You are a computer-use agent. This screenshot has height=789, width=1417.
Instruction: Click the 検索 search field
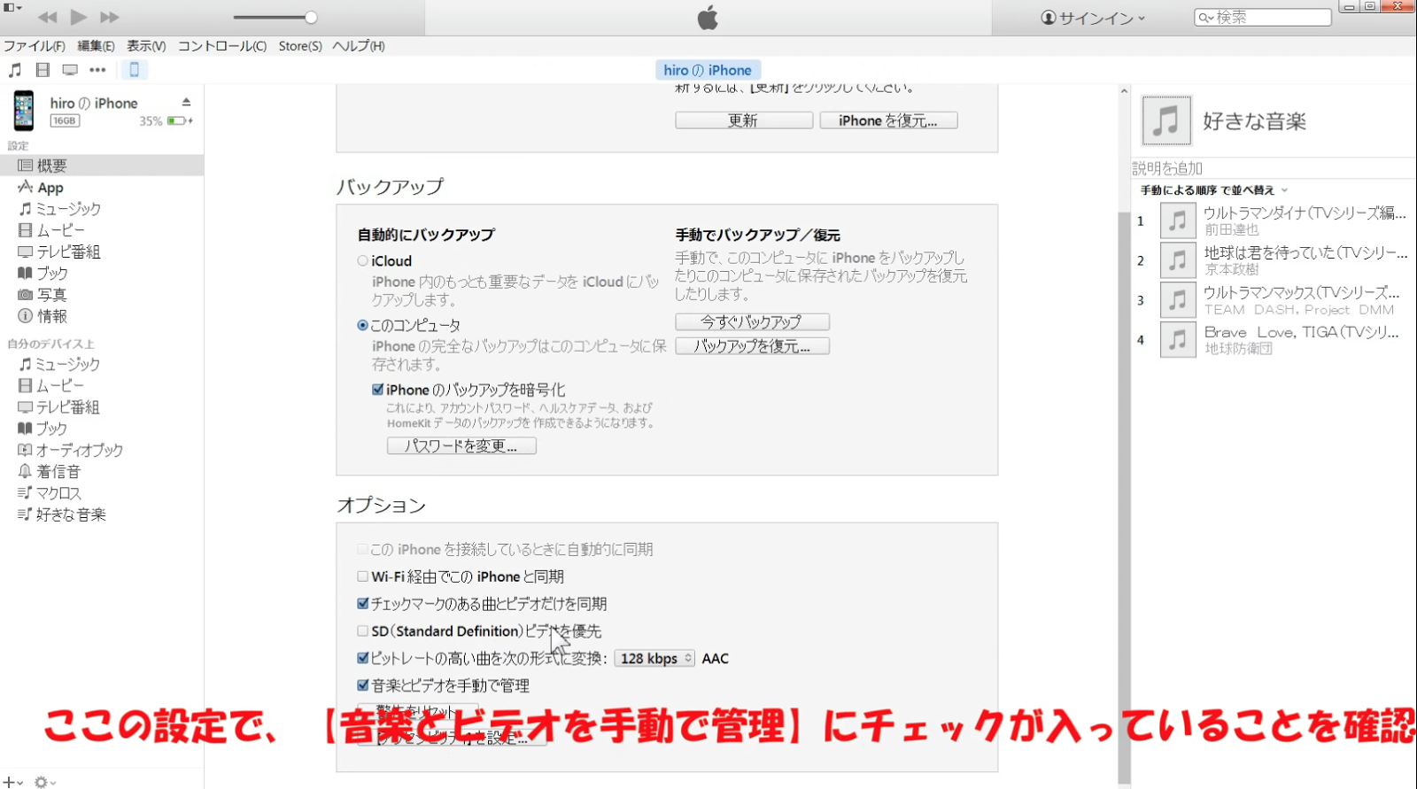point(1263,17)
